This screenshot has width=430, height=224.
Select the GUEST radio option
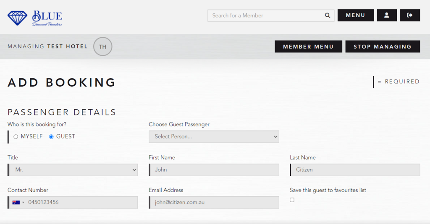click(x=51, y=136)
